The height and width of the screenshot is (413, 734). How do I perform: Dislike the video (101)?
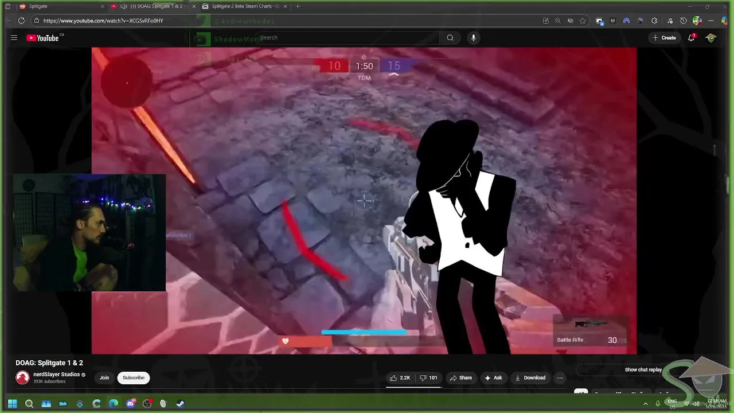tap(428, 378)
